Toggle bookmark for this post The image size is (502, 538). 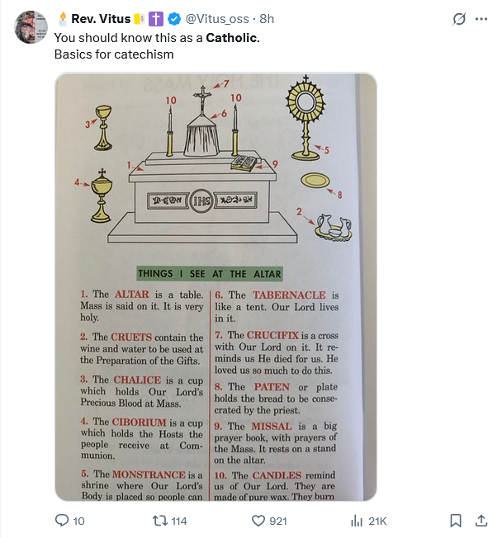tap(455, 521)
